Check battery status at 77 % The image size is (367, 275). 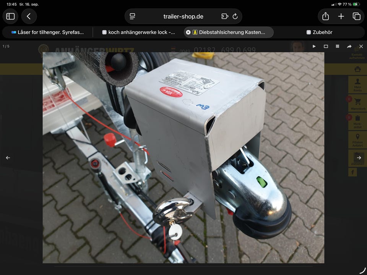351,4
